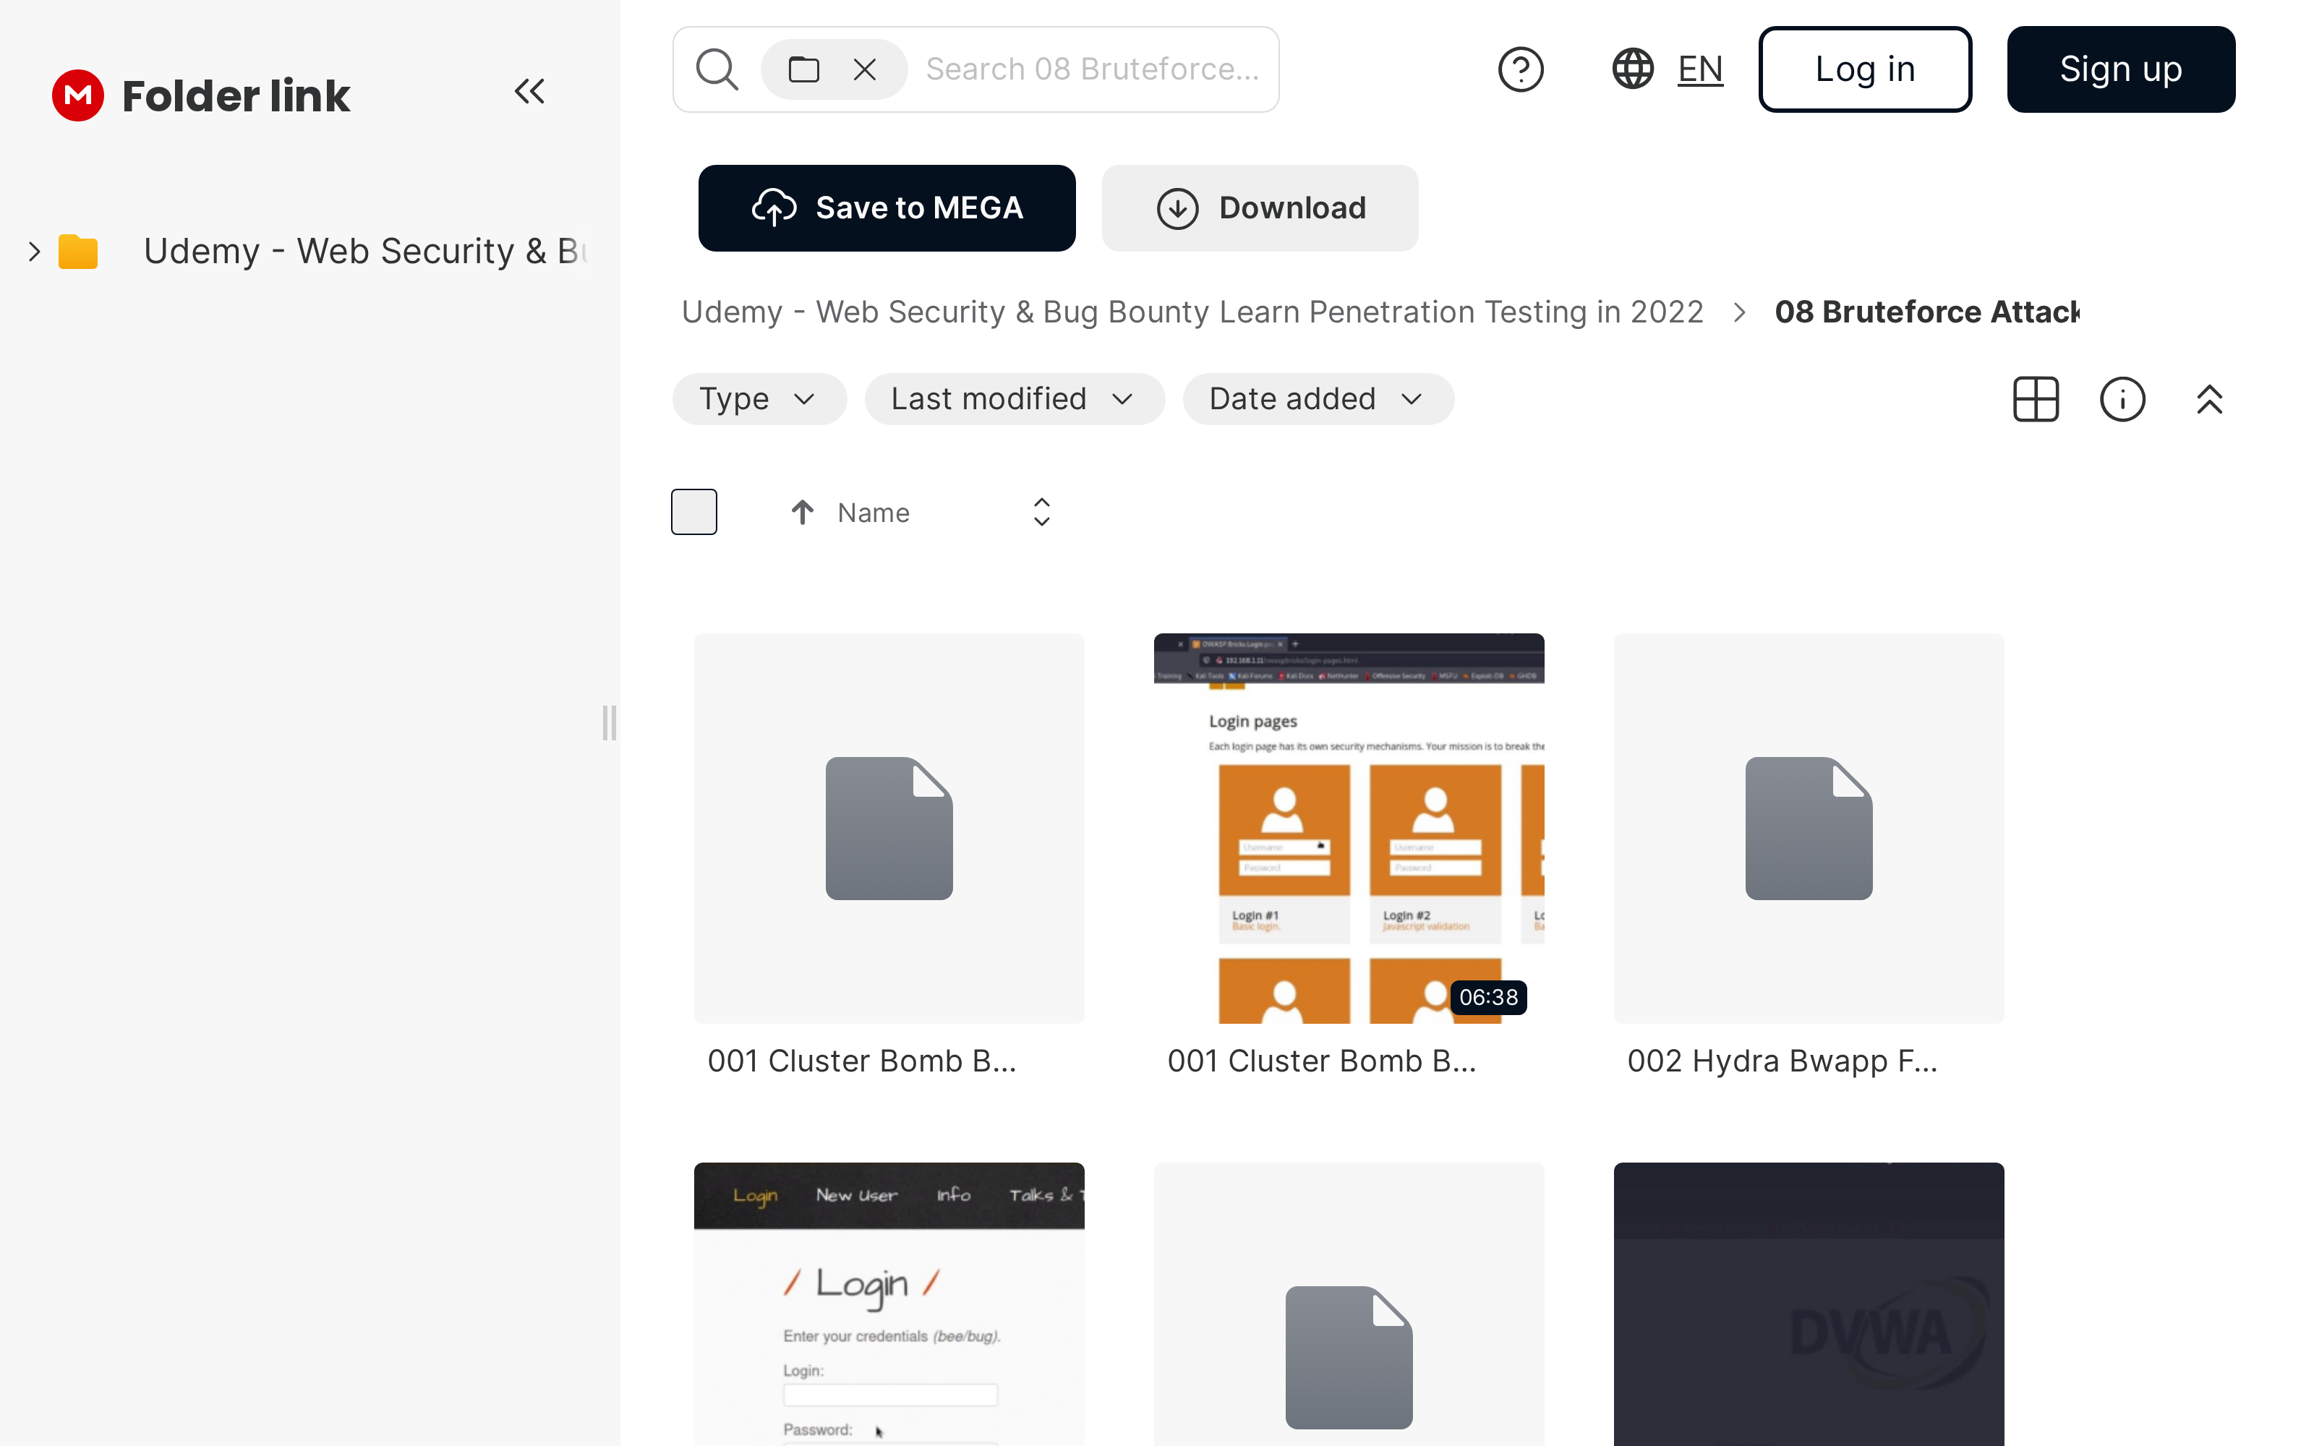Open the sort-by selector arrows

tap(1042, 513)
